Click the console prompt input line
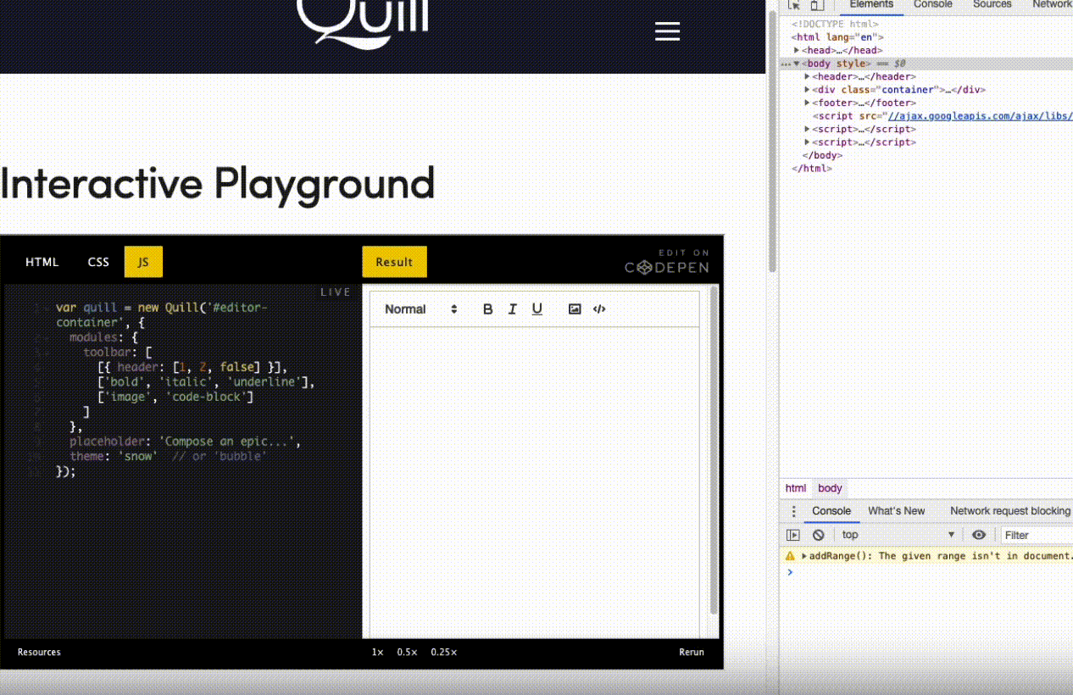1073x695 pixels. 932,572
